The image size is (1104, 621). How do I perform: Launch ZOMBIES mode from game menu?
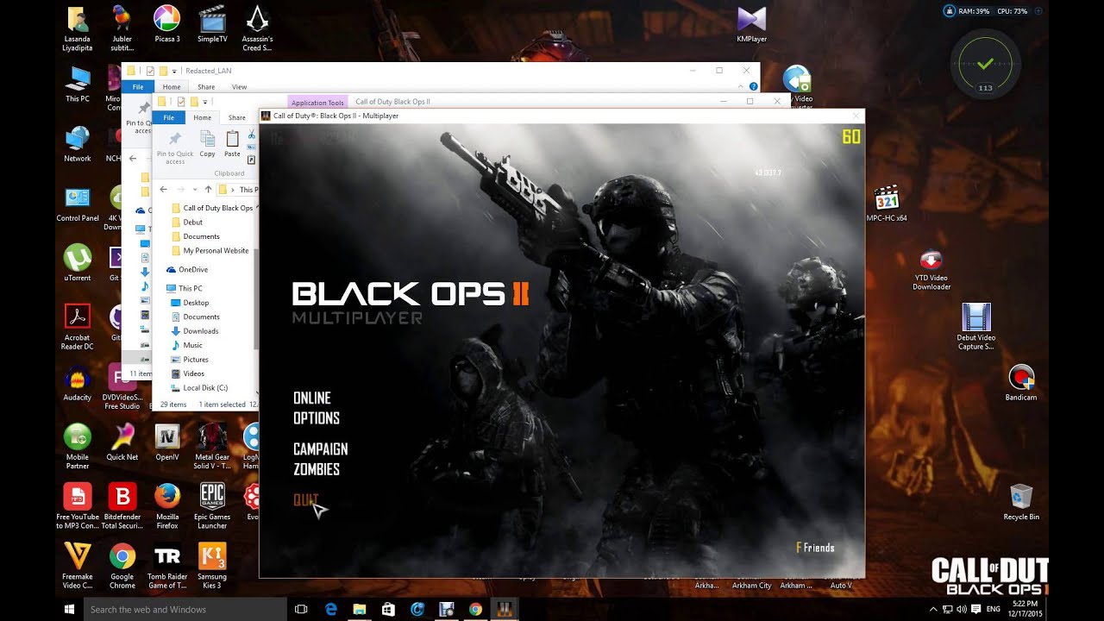point(317,470)
